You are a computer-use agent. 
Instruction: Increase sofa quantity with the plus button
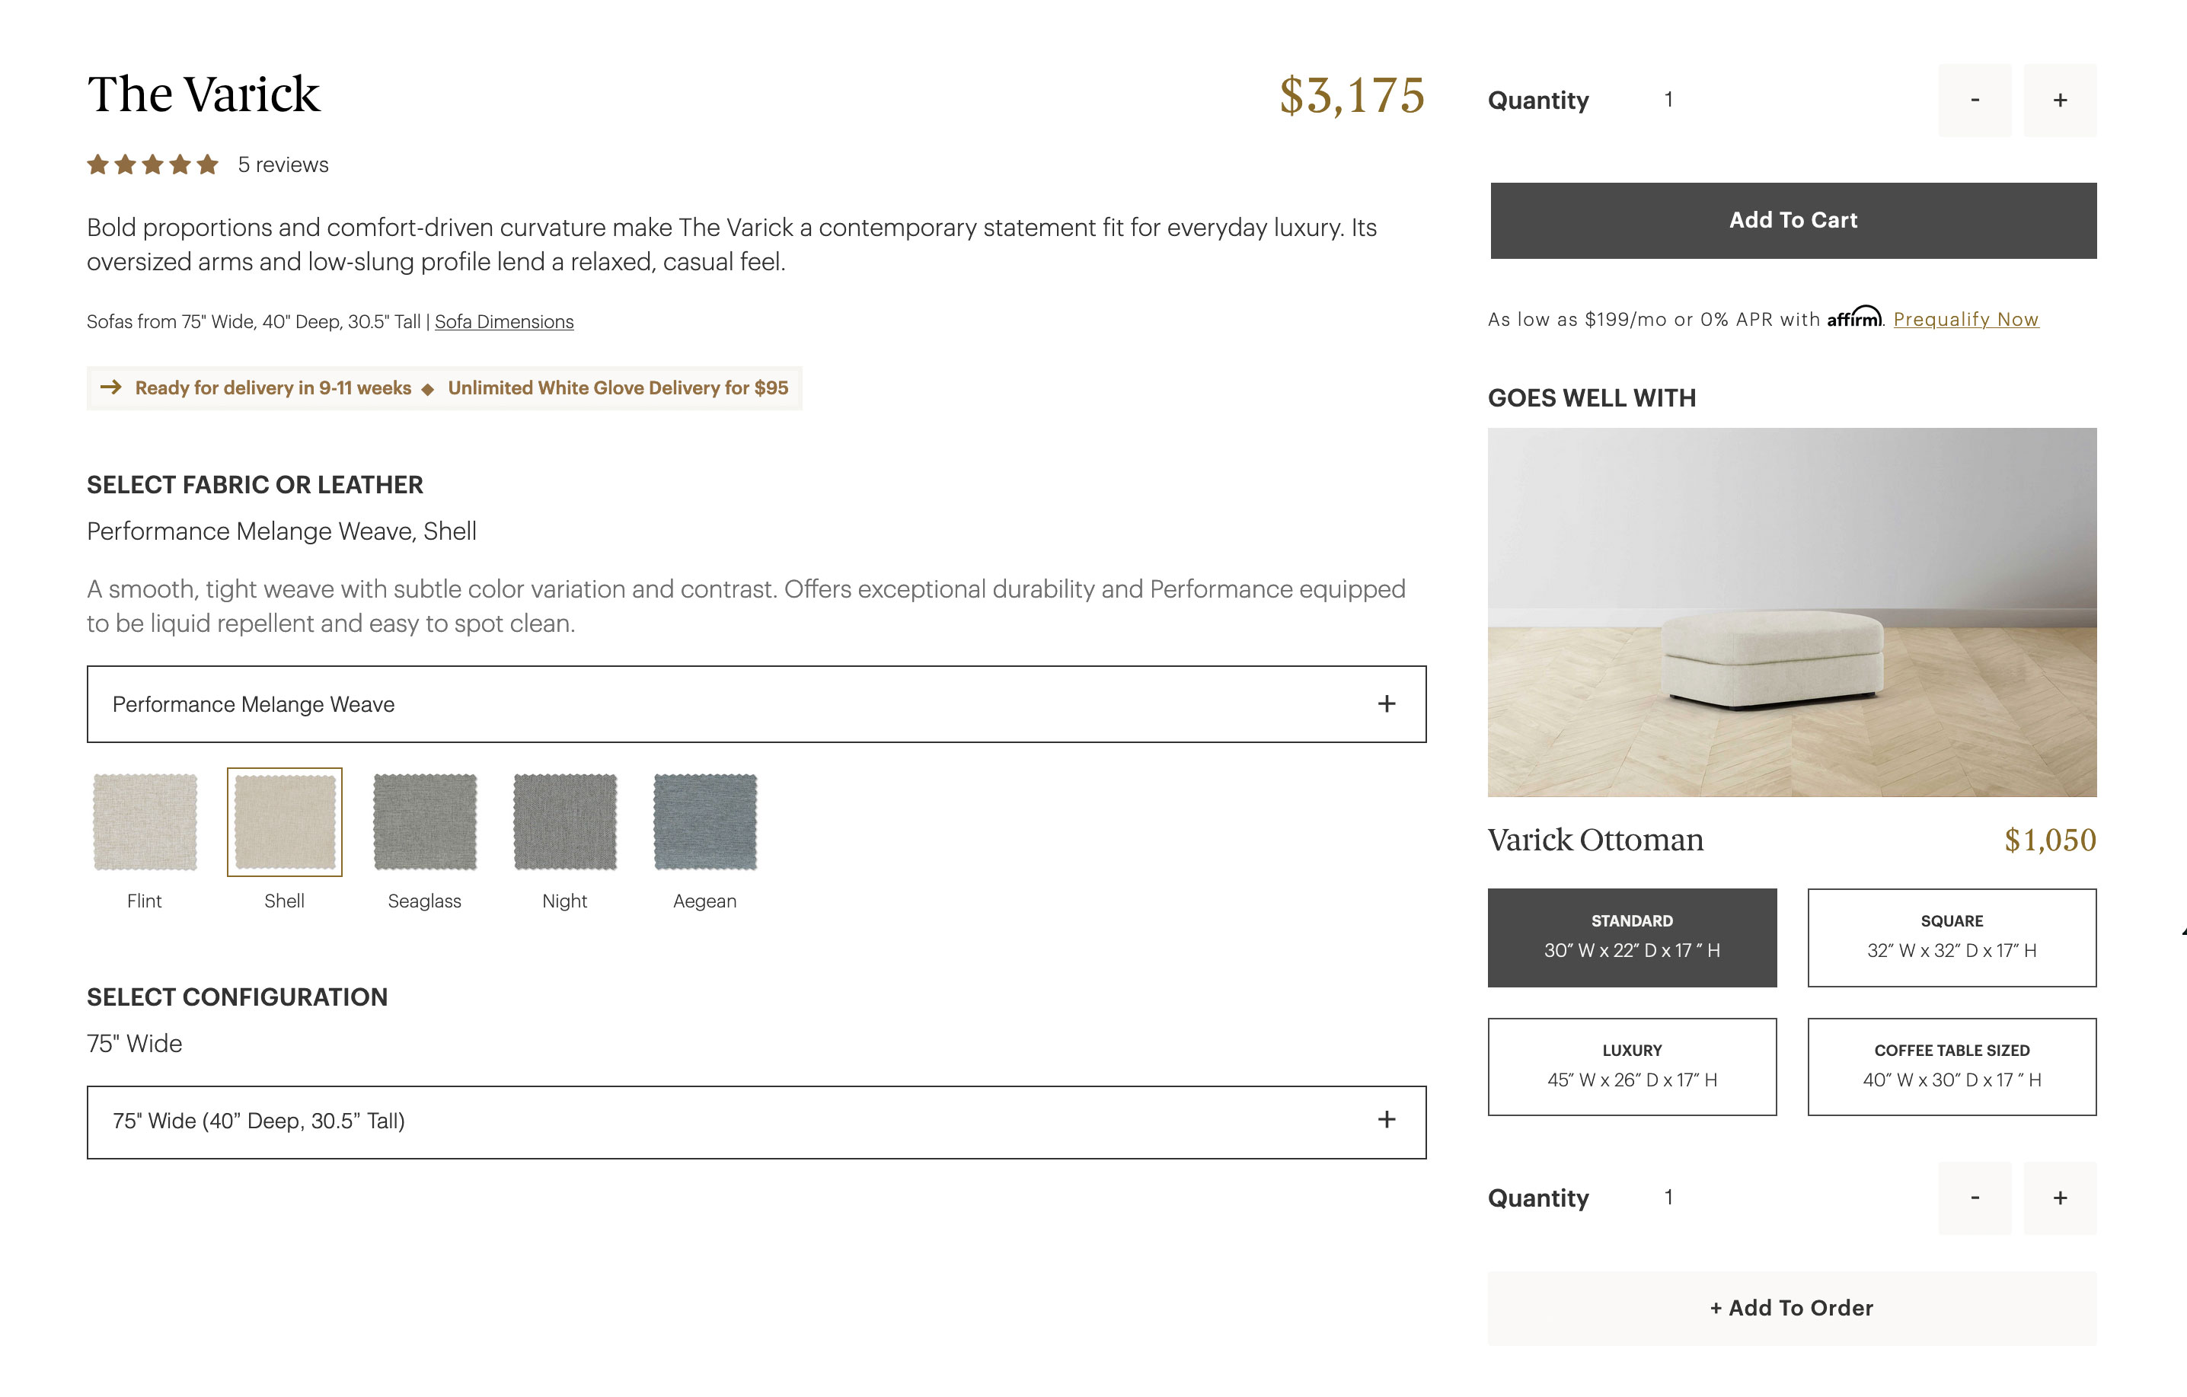2060,100
